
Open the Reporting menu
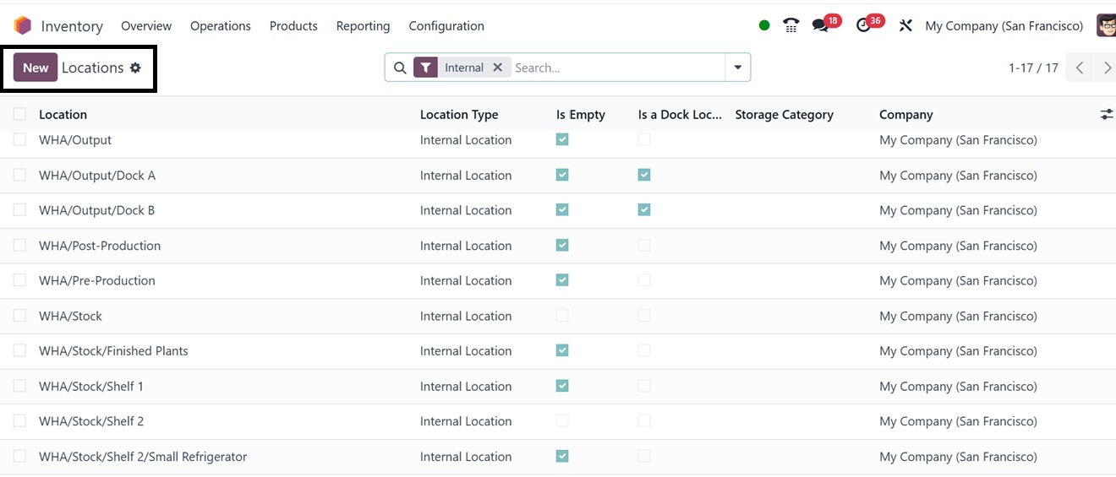[x=363, y=26]
